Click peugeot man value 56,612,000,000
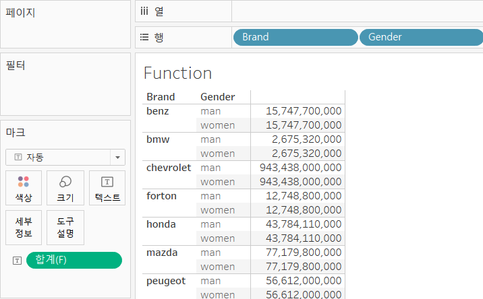This screenshot has width=483, height=299. (x=304, y=281)
